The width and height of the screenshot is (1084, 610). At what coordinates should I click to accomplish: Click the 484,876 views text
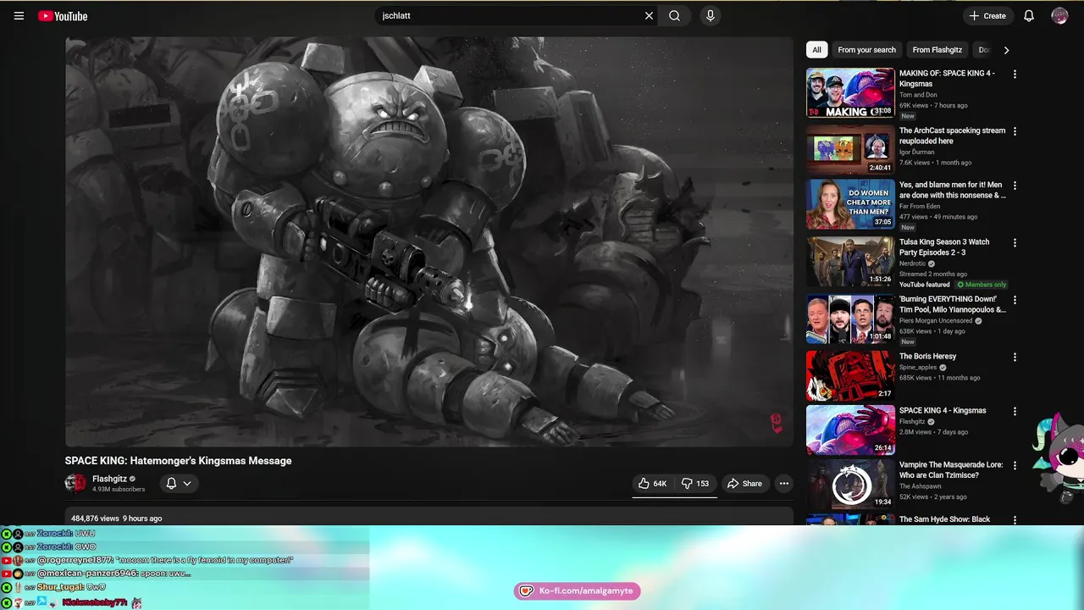pos(95,518)
